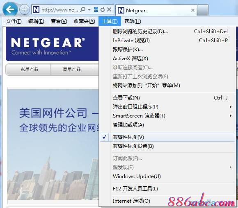Open 跟踪保护(K)...
The image size is (238, 208).
click(167, 50)
